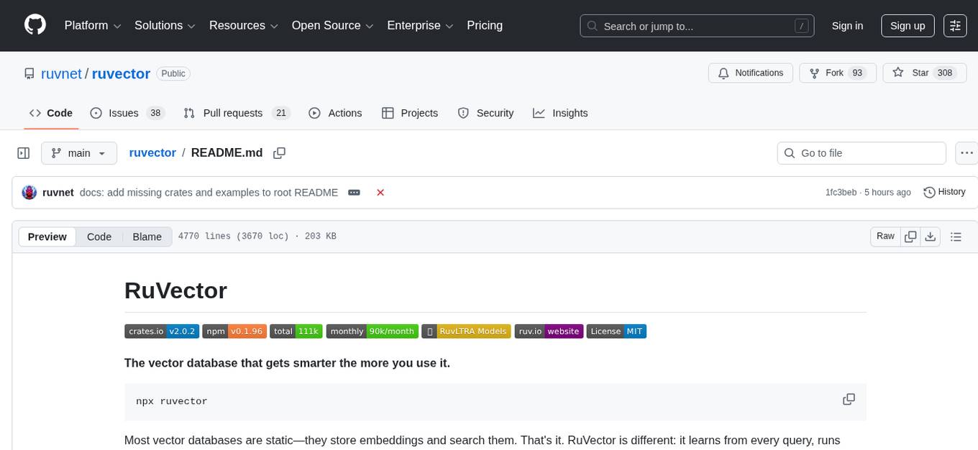Switch to the Blame tab
Image resolution: width=978 pixels, height=450 pixels.
147,237
